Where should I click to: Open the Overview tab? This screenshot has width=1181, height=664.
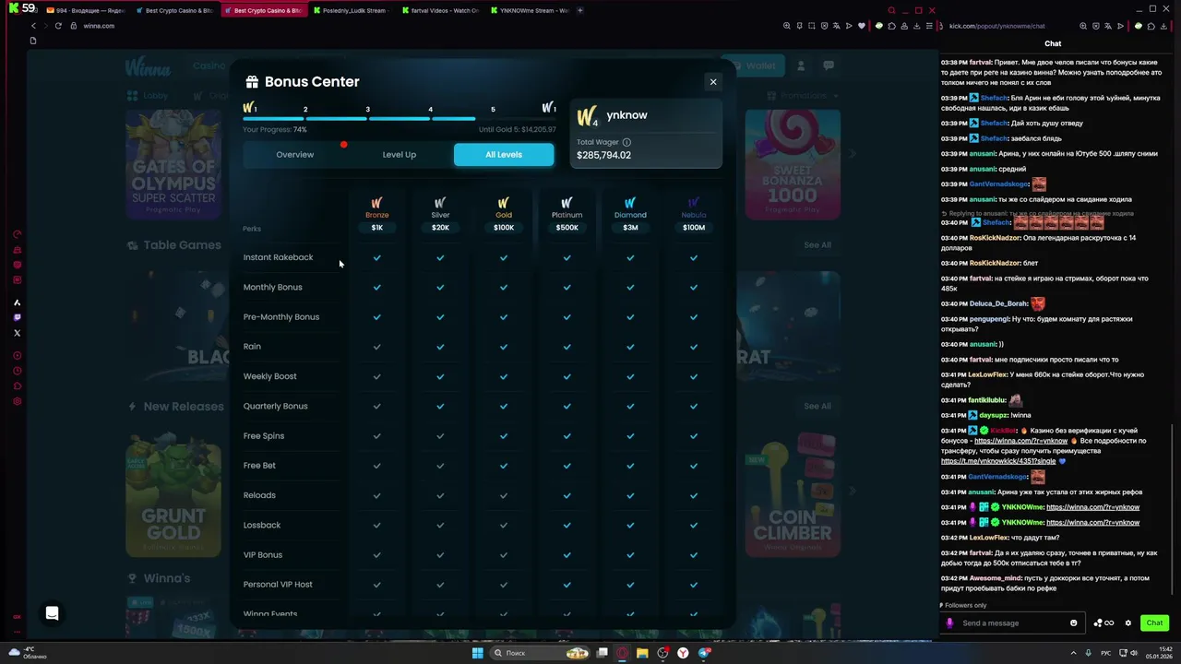(x=295, y=155)
